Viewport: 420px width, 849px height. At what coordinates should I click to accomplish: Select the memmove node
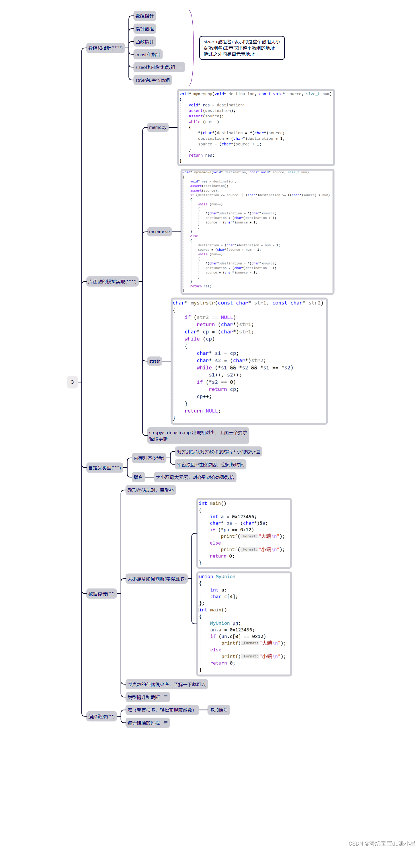coord(159,232)
